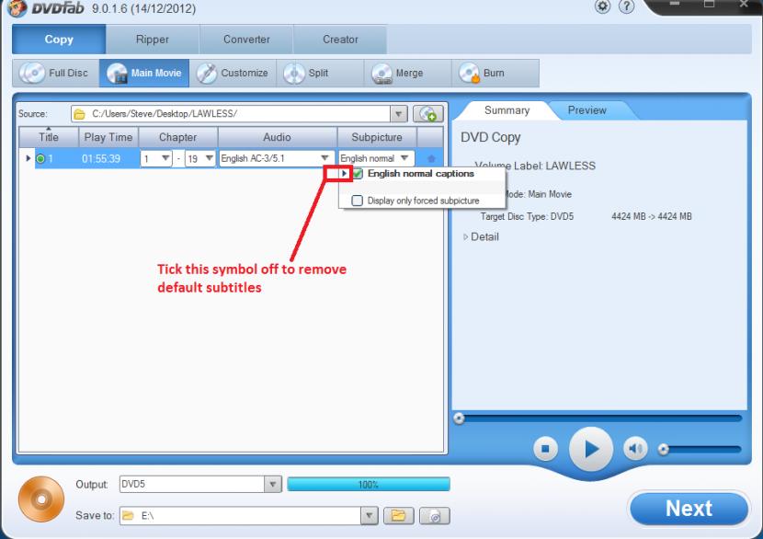Click default subtitle arrow before English captions
Image resolution: width=763 pixels, height=539 pixels.
click(x=344, y=173)
